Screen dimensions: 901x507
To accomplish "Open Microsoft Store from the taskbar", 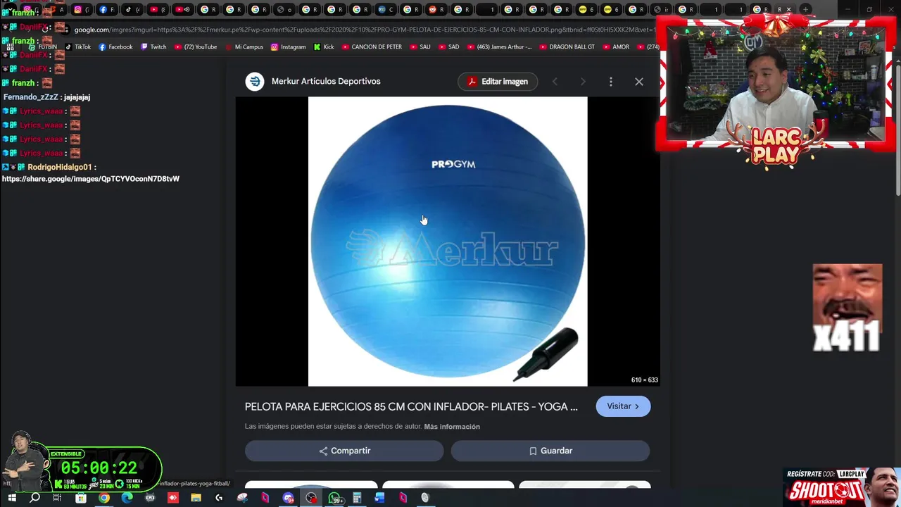I will click(x=81, y=498).
